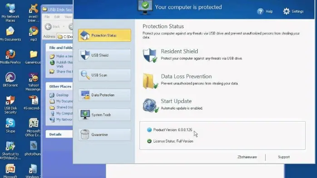Click Explorer address bar path field
This screenshot has width=317, height=178.
pyautogui.click(x=65, y=37)
